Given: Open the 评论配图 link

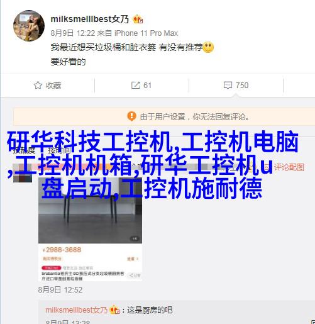Looking at the screenshot, I should (x=289, y=167).
